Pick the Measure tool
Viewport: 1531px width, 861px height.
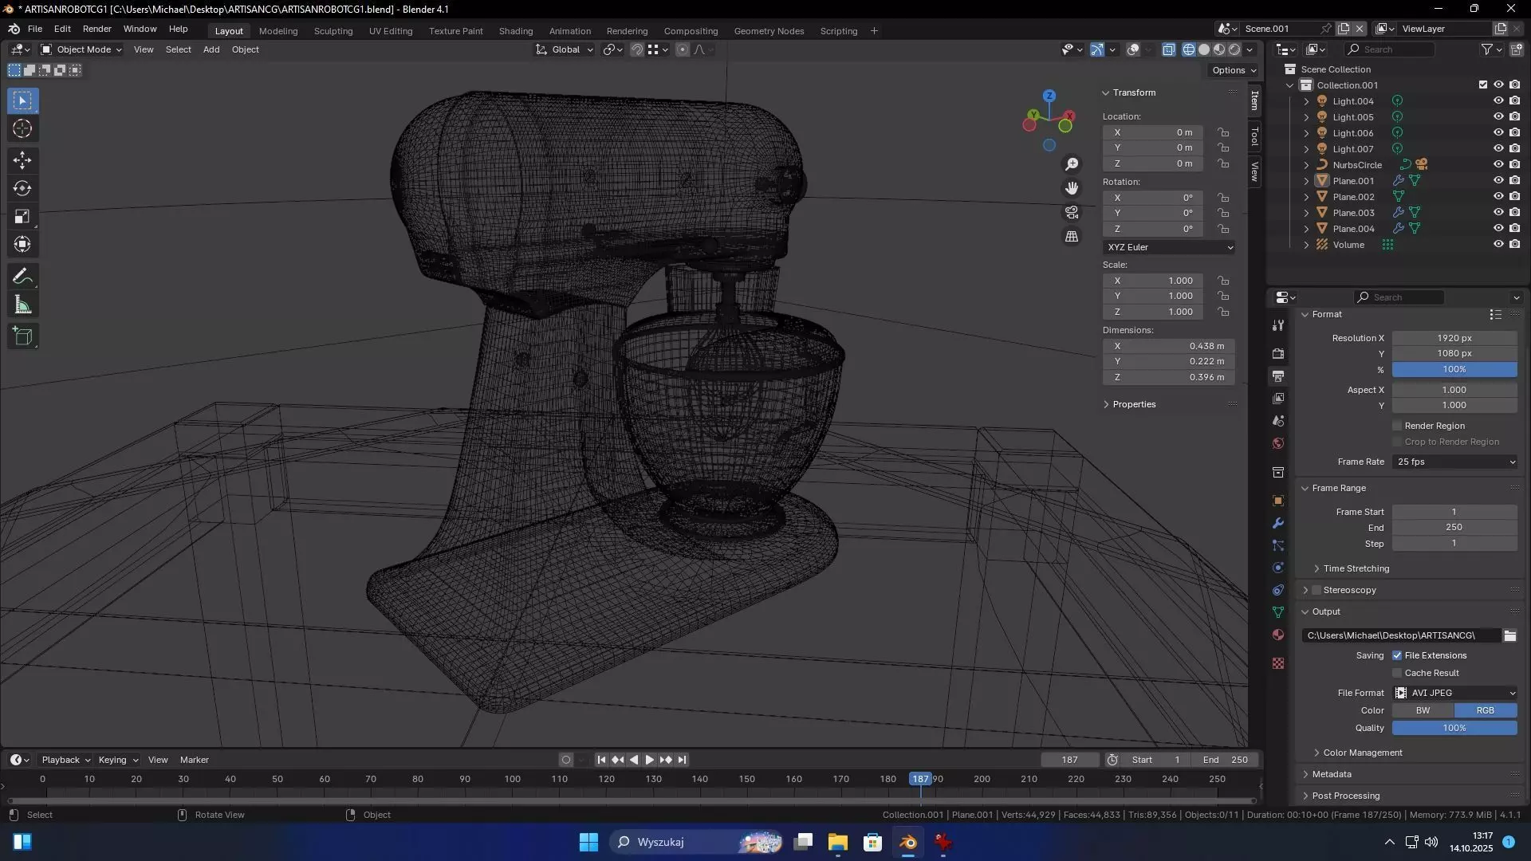(x=22, y=305)
